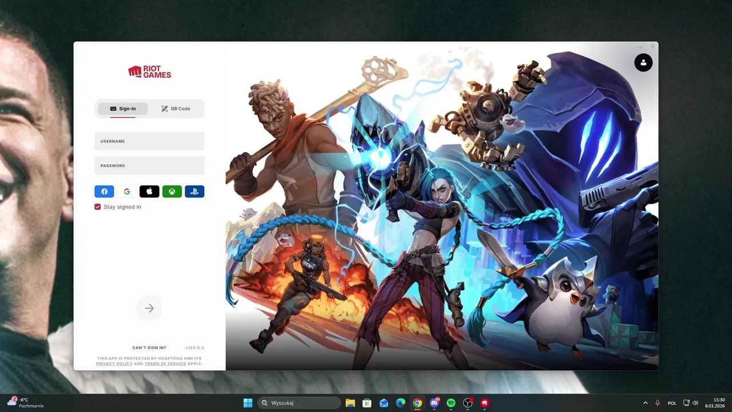
Task: Switch the POL input language
Action: click(672, 403)
